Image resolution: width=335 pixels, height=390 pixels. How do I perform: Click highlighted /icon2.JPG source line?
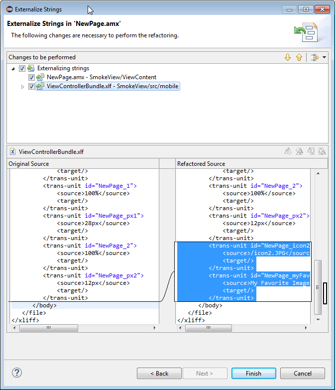pyautogui.click(x=266, y=253)
